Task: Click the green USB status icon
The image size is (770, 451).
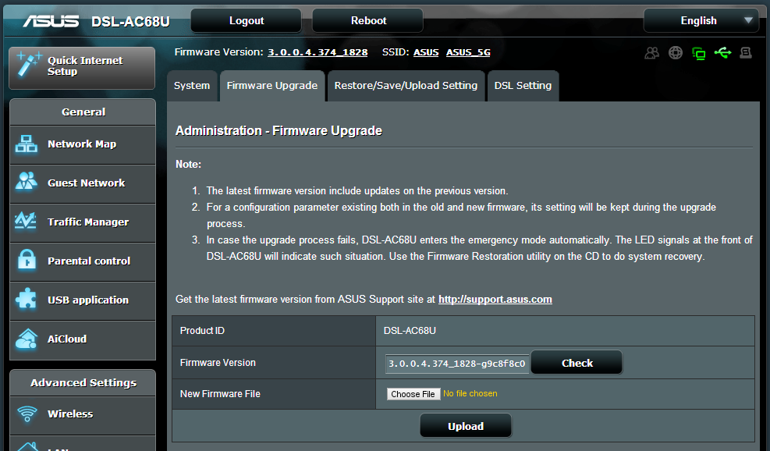Action: click(x=722, y=52)
